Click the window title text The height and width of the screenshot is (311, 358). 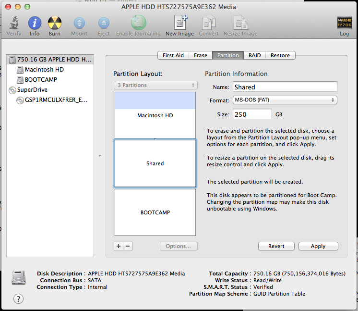(x=179, y=7)
